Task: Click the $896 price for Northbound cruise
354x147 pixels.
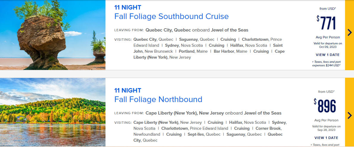Action: click(x=325, y=106)
